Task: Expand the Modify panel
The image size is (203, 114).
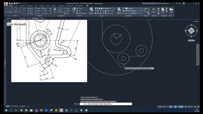Action: (x=39, y=16)
